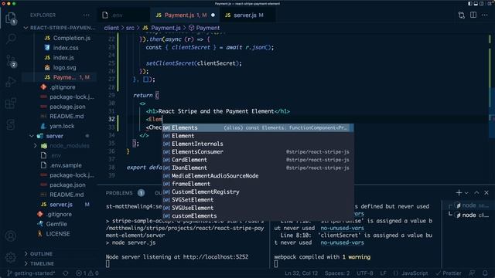Click the open changes icon in editor toolbar
Screen dimensions: 495x278
tap(461, 15)
